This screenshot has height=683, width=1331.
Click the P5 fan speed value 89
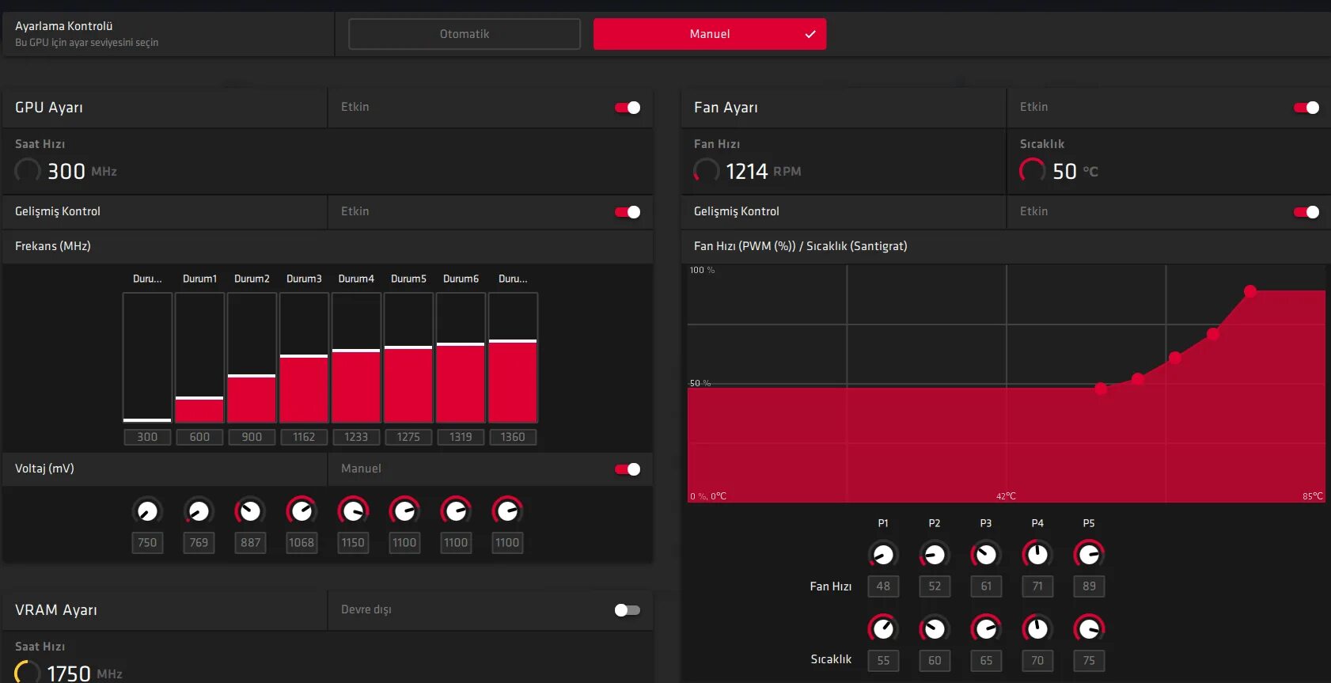pyautogui.click(x=1089, y=586)
